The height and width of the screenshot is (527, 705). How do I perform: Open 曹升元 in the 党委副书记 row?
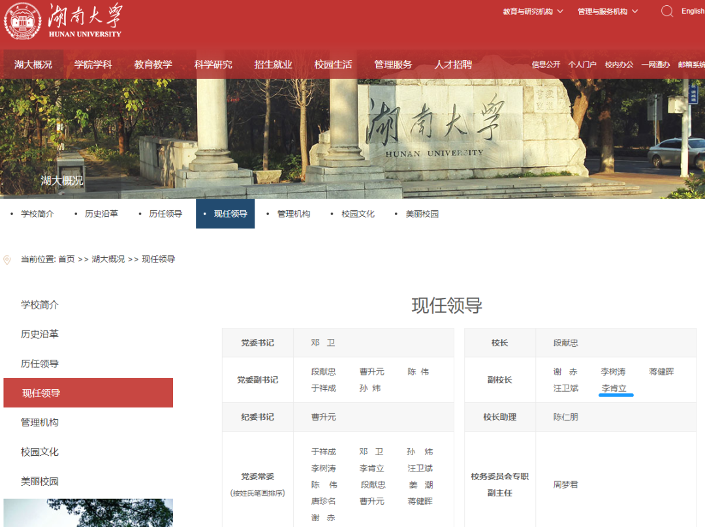[x=372, y=372]
